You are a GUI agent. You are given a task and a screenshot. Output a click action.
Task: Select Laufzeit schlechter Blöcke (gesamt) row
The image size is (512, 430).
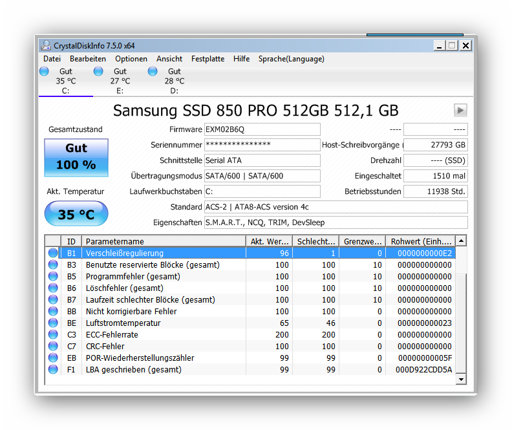point(250,300)
